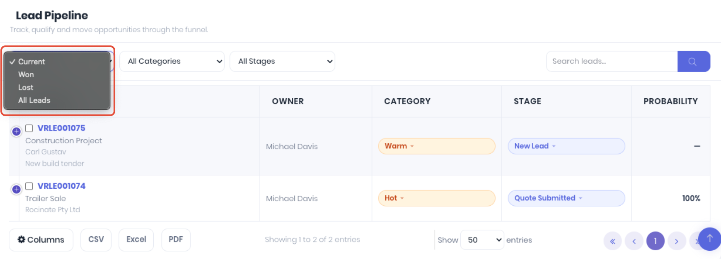Select page 1 in pagination
Viewport: 721px width, 259px height.
coord(655,241)
